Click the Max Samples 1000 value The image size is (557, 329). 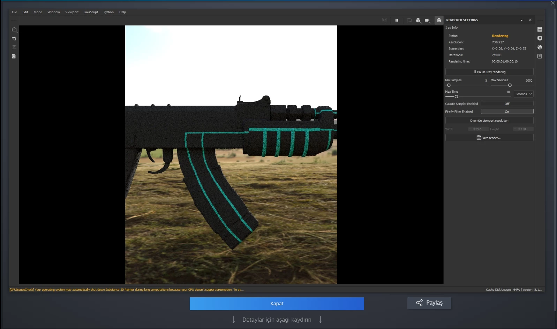click(529, 81)
